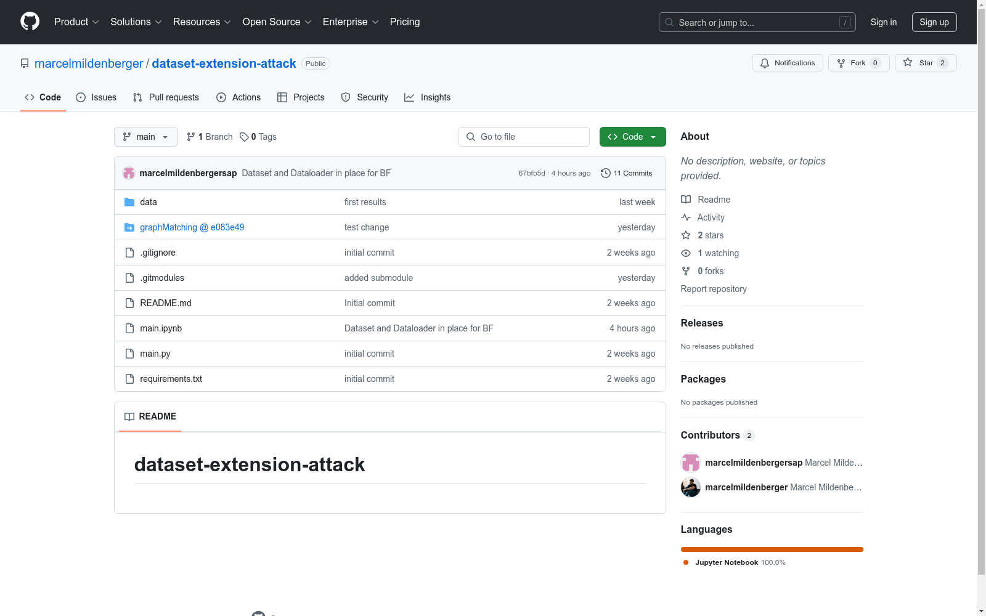Open the green Code dropdown button
This screenshot has width=986, height=616.
(x=632, y=137)
